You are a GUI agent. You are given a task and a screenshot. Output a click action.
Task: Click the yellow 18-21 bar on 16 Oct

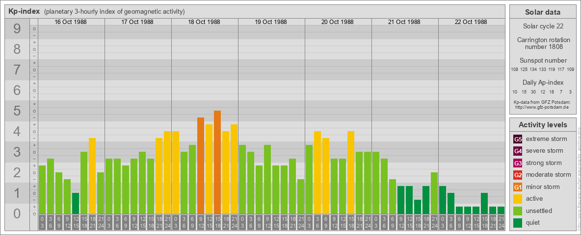coord(92,176)
